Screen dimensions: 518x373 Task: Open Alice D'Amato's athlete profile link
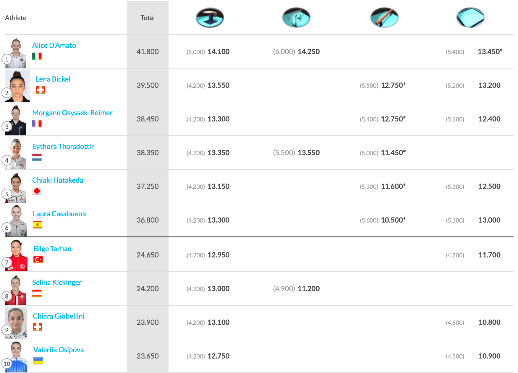pos(54,46)
